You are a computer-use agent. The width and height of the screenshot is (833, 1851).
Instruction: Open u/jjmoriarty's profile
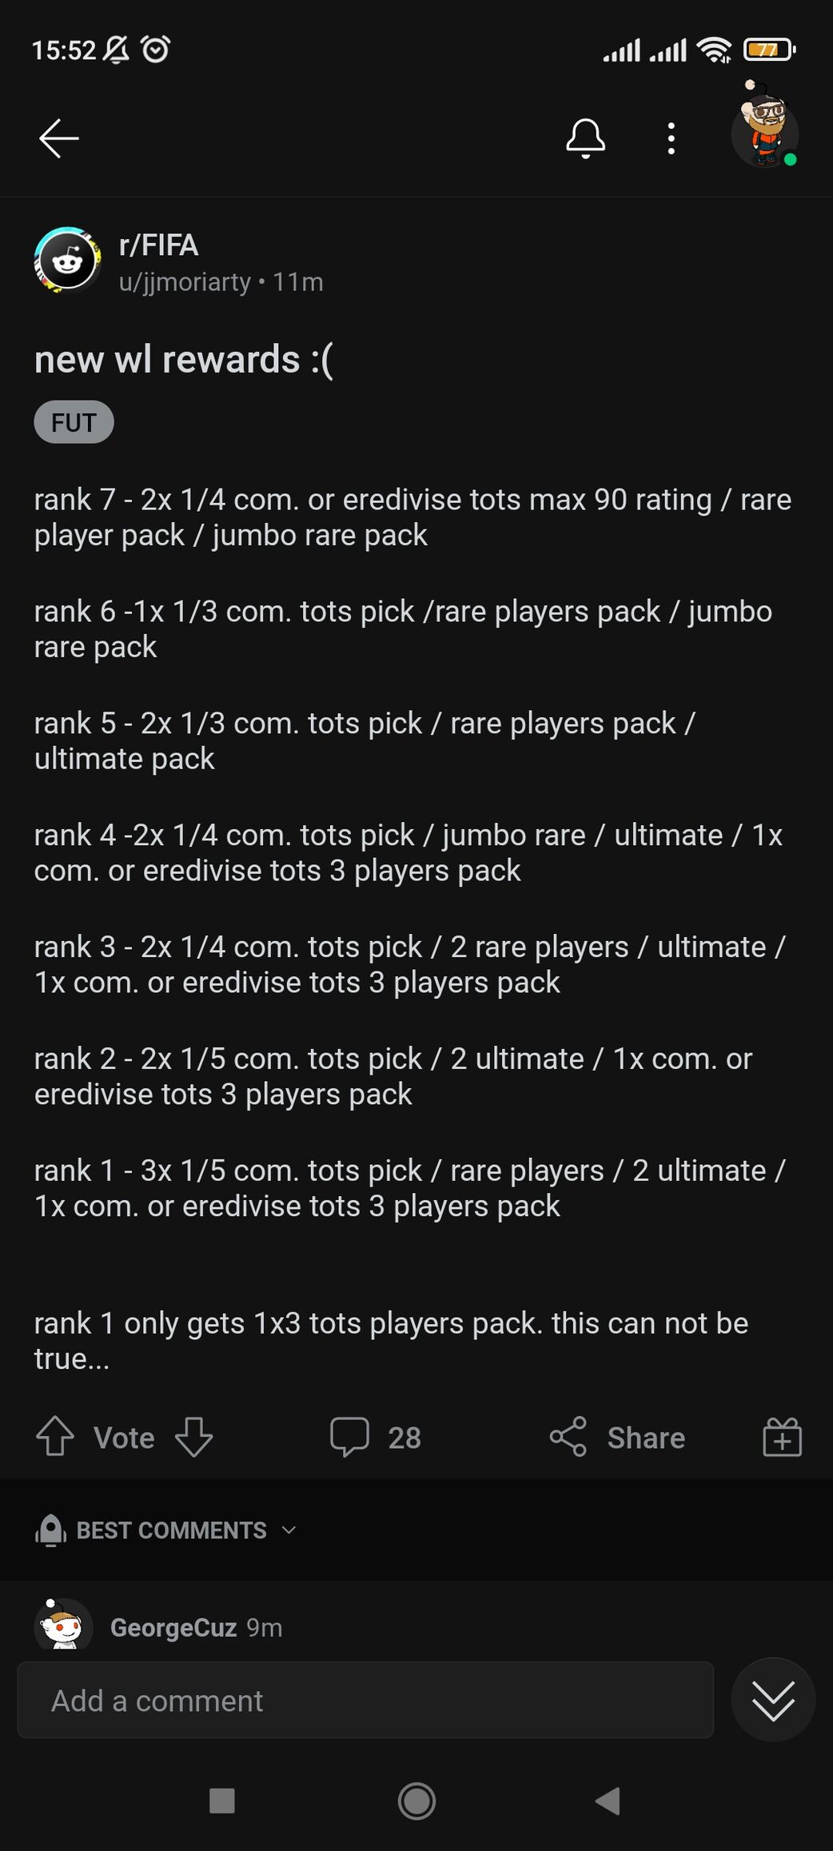[185, 282]
